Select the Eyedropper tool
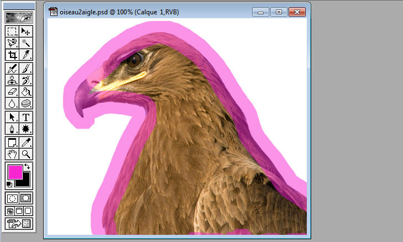 tap(25, 143)
